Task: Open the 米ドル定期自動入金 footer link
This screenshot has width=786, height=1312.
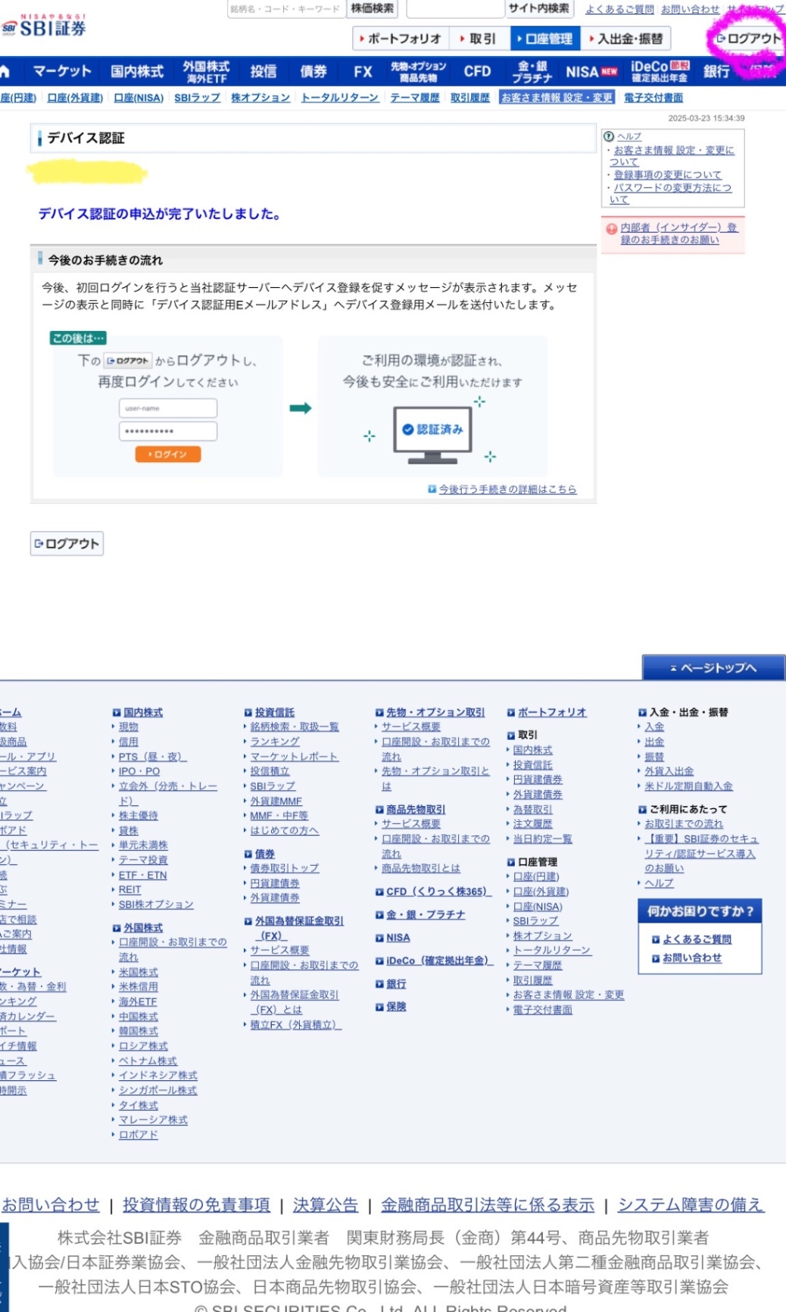Action: [x=689, y=786]
